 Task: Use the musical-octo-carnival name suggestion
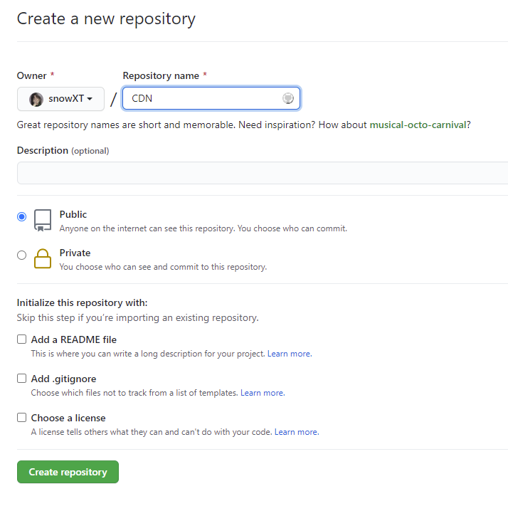[x=418, y=125]
